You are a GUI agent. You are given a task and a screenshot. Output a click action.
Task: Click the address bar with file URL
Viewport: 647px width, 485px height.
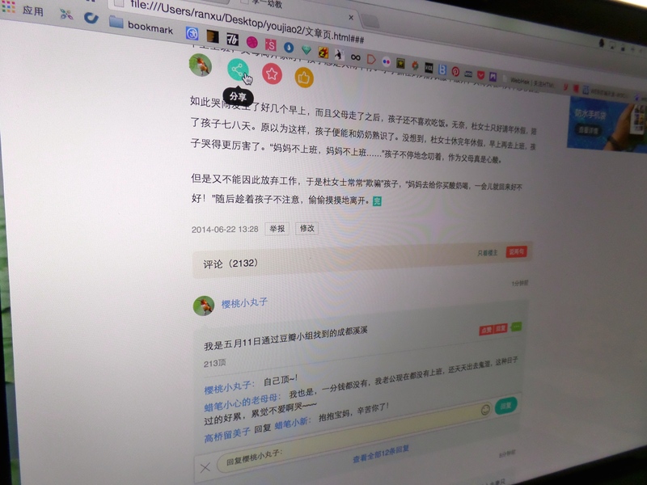click(247, 21)
